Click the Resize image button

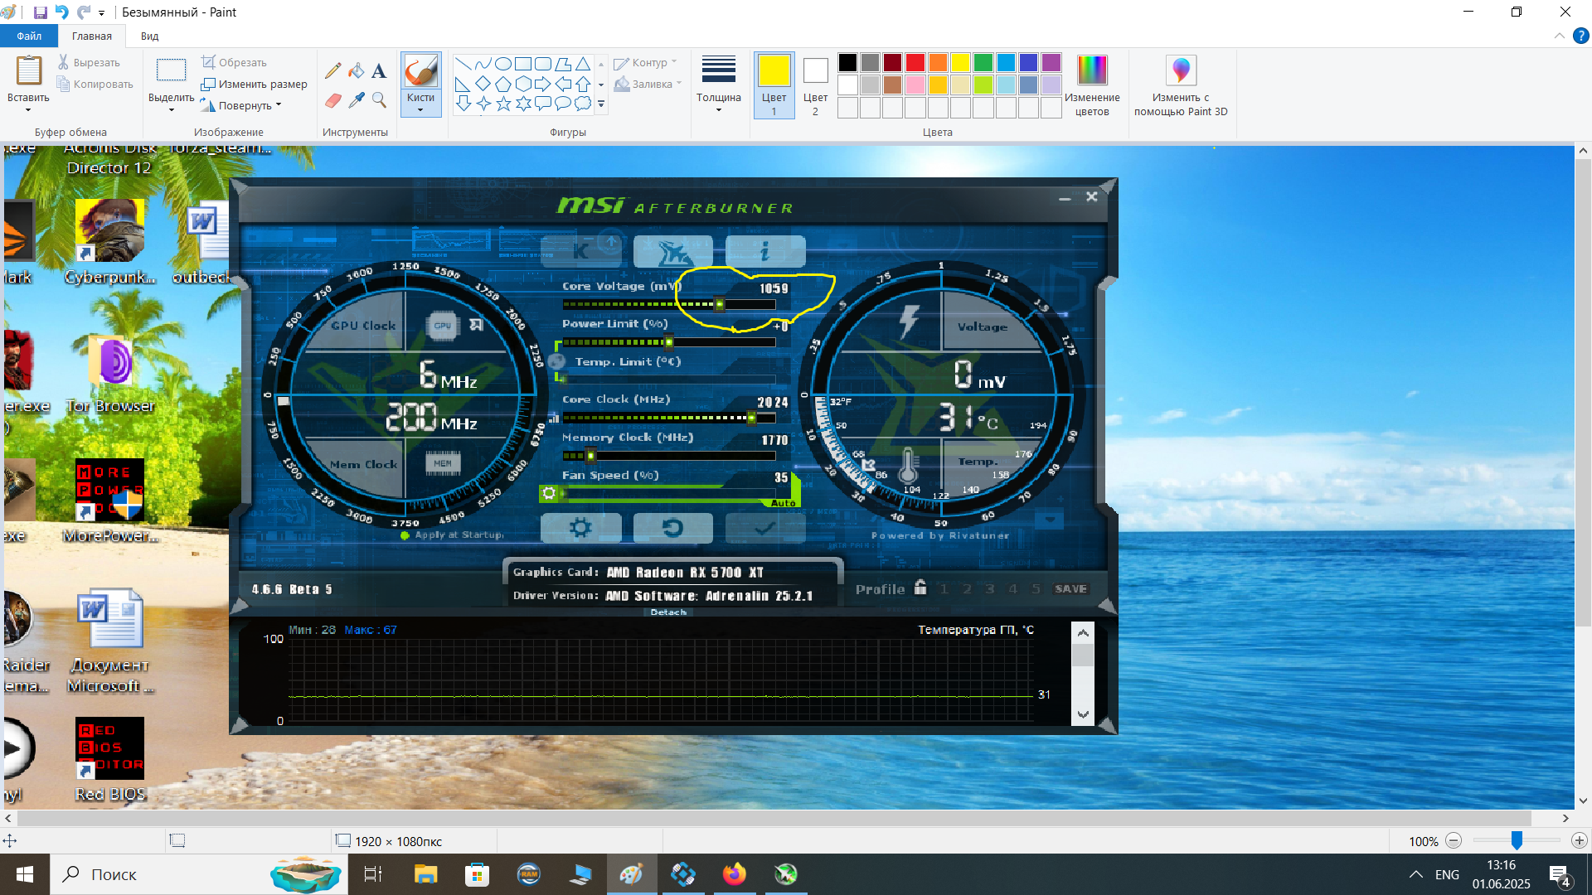254,84
